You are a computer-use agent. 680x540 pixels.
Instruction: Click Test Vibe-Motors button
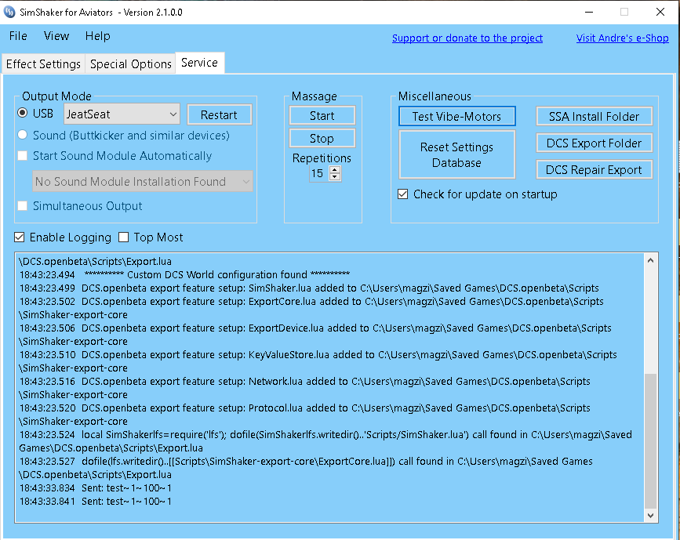click(456, 116)
